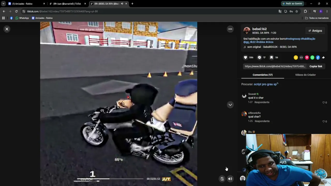The image size is (331, 186).
Task: Open the video's three-dot more options menu
Action: [x=230, y=29]
